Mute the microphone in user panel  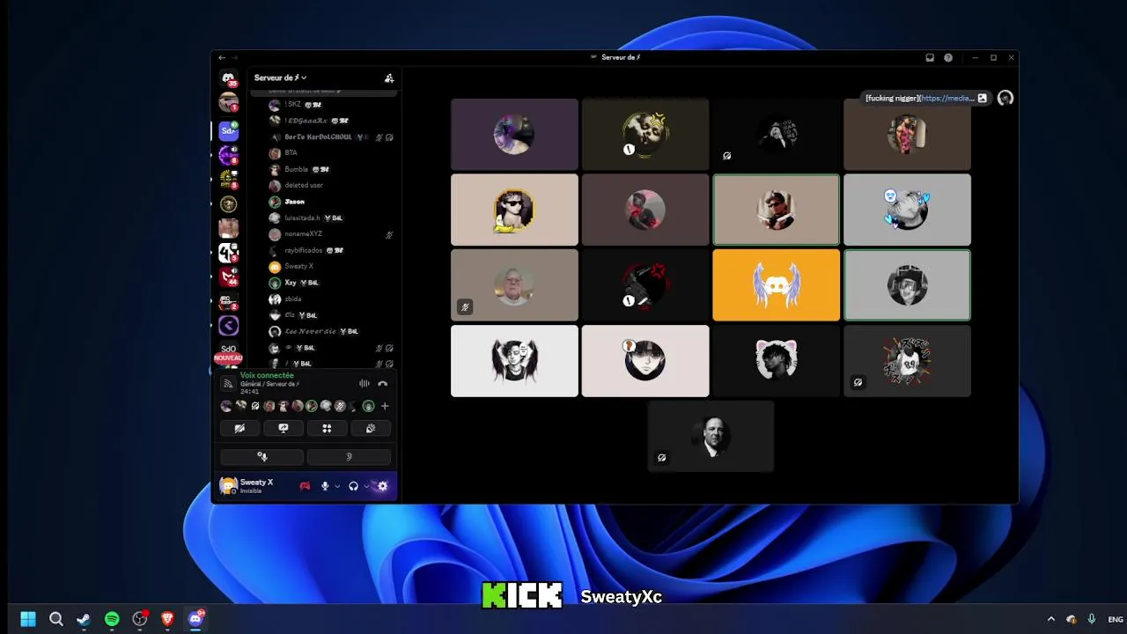tap(325, 486)
